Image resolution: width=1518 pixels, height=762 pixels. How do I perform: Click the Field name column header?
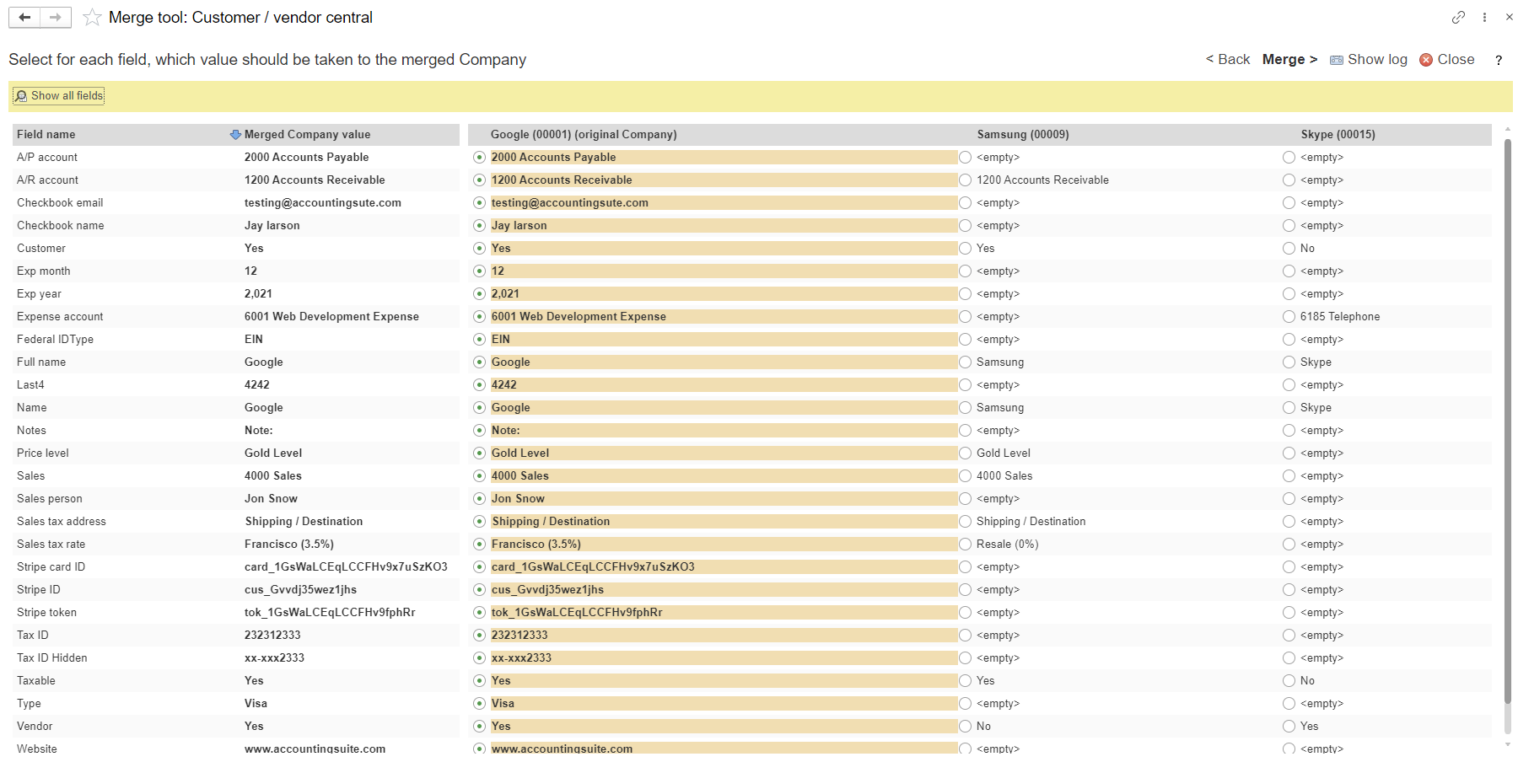coord(46,135)
